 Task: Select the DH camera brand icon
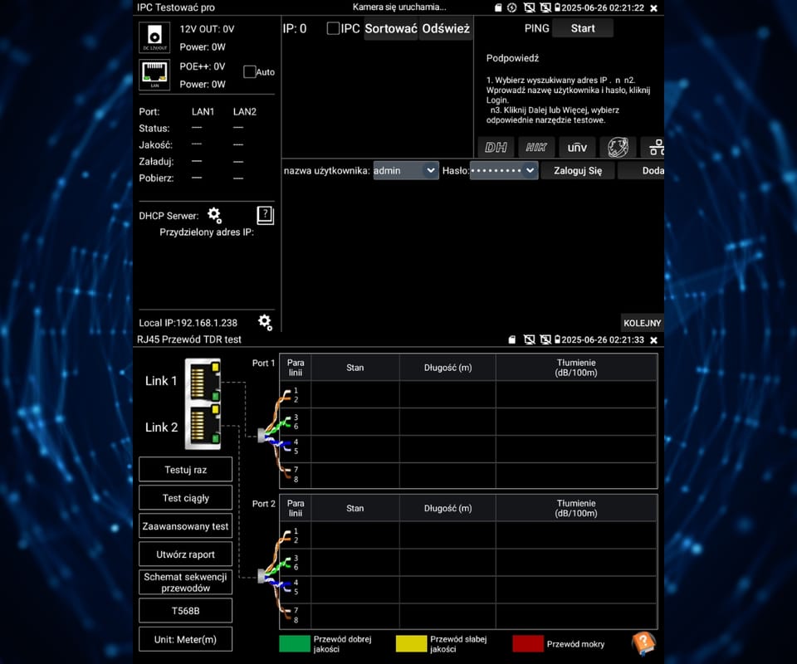tap(496, 147)
